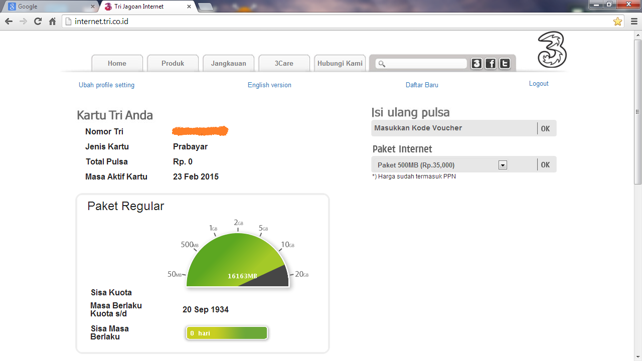
Task: Expand the Paket 500MB dropdown arrow
Action: [503, 165]
